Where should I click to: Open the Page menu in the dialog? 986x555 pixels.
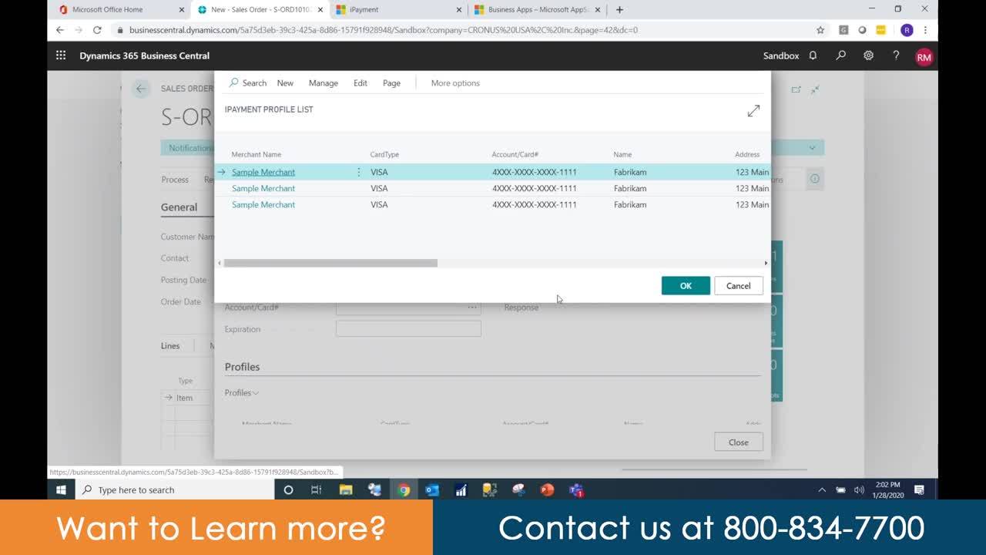pyautogui.click(x=391, y=83)
